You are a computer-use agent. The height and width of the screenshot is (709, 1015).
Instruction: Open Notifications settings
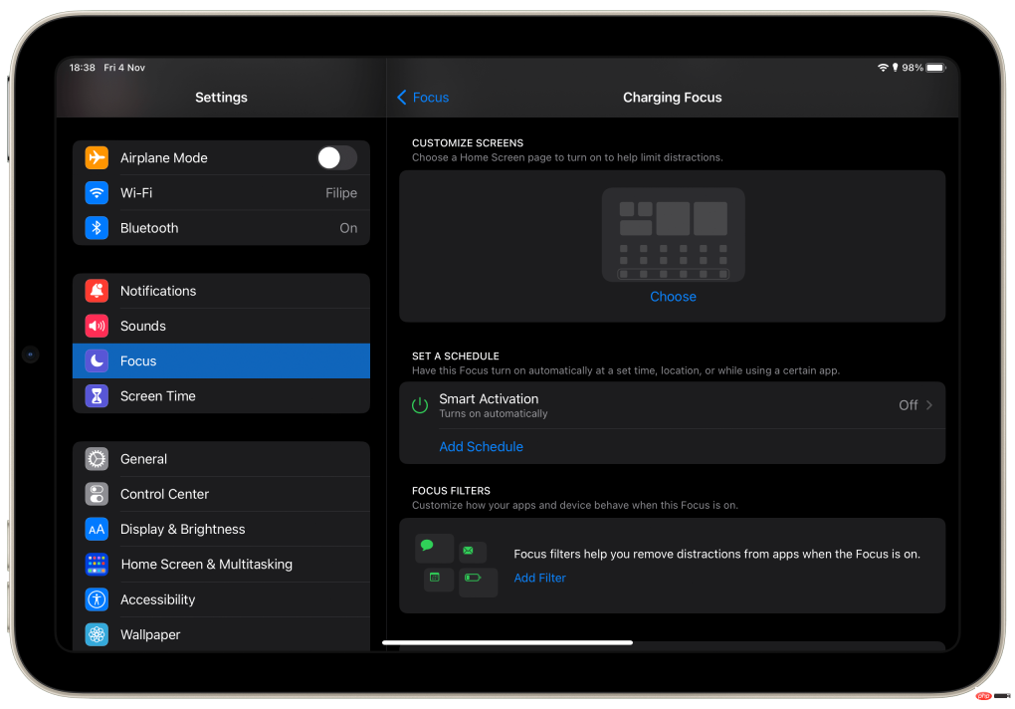(221, 291)
